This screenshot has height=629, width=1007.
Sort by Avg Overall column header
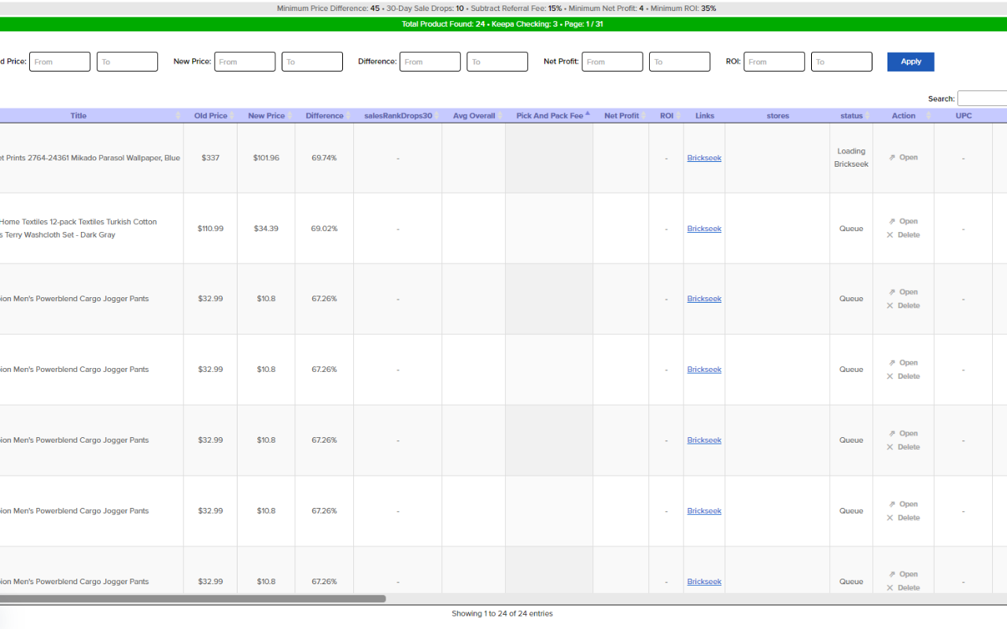click(474, 116)
